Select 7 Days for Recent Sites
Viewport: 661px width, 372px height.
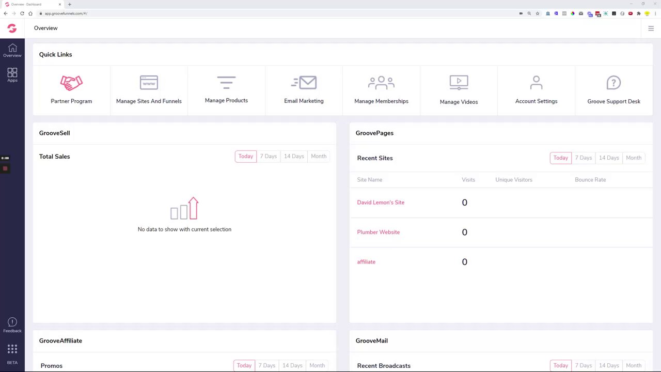tap(584, 158)
